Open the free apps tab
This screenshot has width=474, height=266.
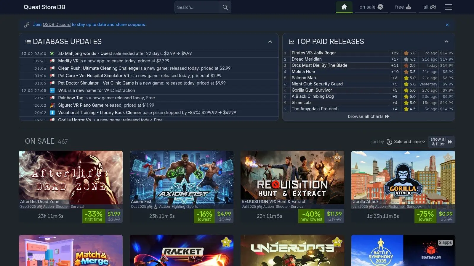403,7
